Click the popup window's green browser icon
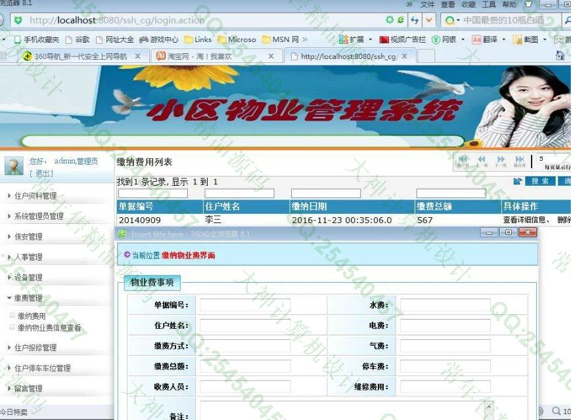Image resolution: width=571 pixels, height=420 pixels. pyautogui.click(x=122, y=234)
